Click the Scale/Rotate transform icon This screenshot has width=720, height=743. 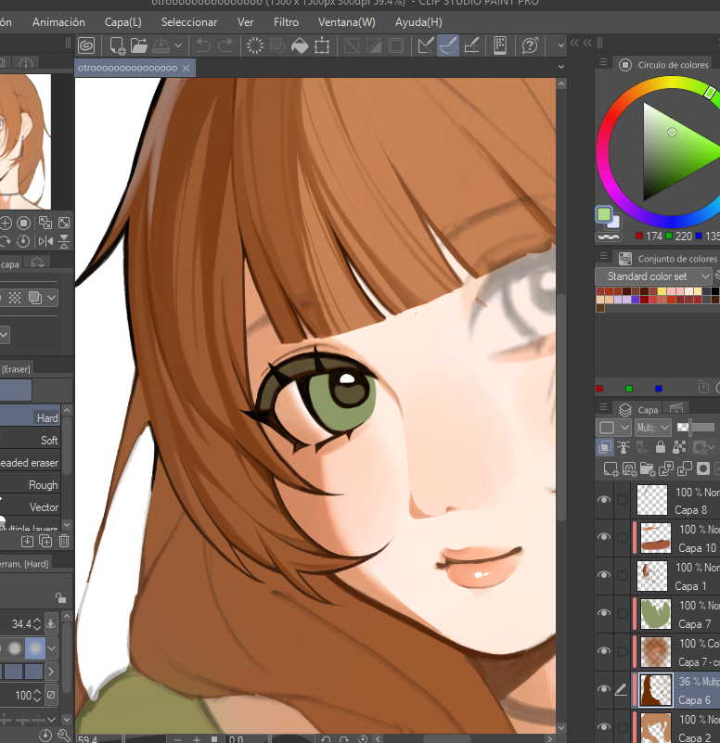(322, 46)
